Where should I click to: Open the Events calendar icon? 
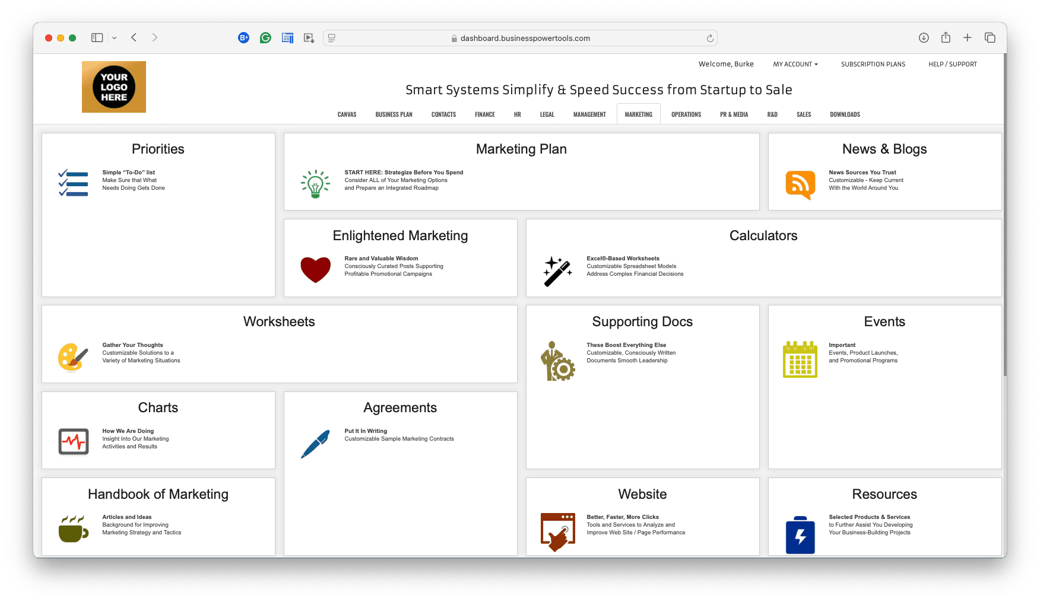click(800, 359)
